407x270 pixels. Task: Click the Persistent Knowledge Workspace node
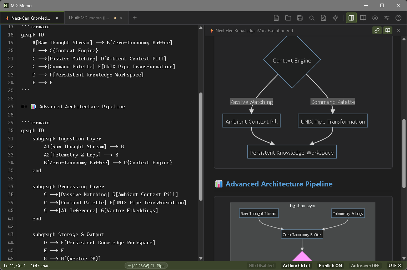[x=292, y=152]
